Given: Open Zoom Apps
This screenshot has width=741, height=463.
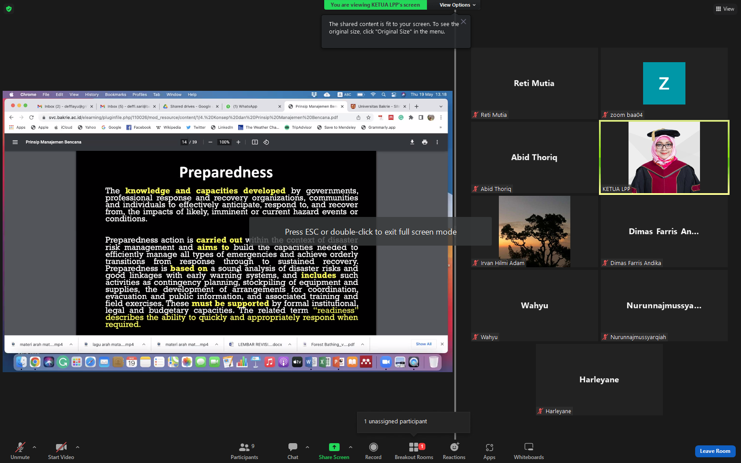Looking at the screenshot, I should click(x=489, y=451).
